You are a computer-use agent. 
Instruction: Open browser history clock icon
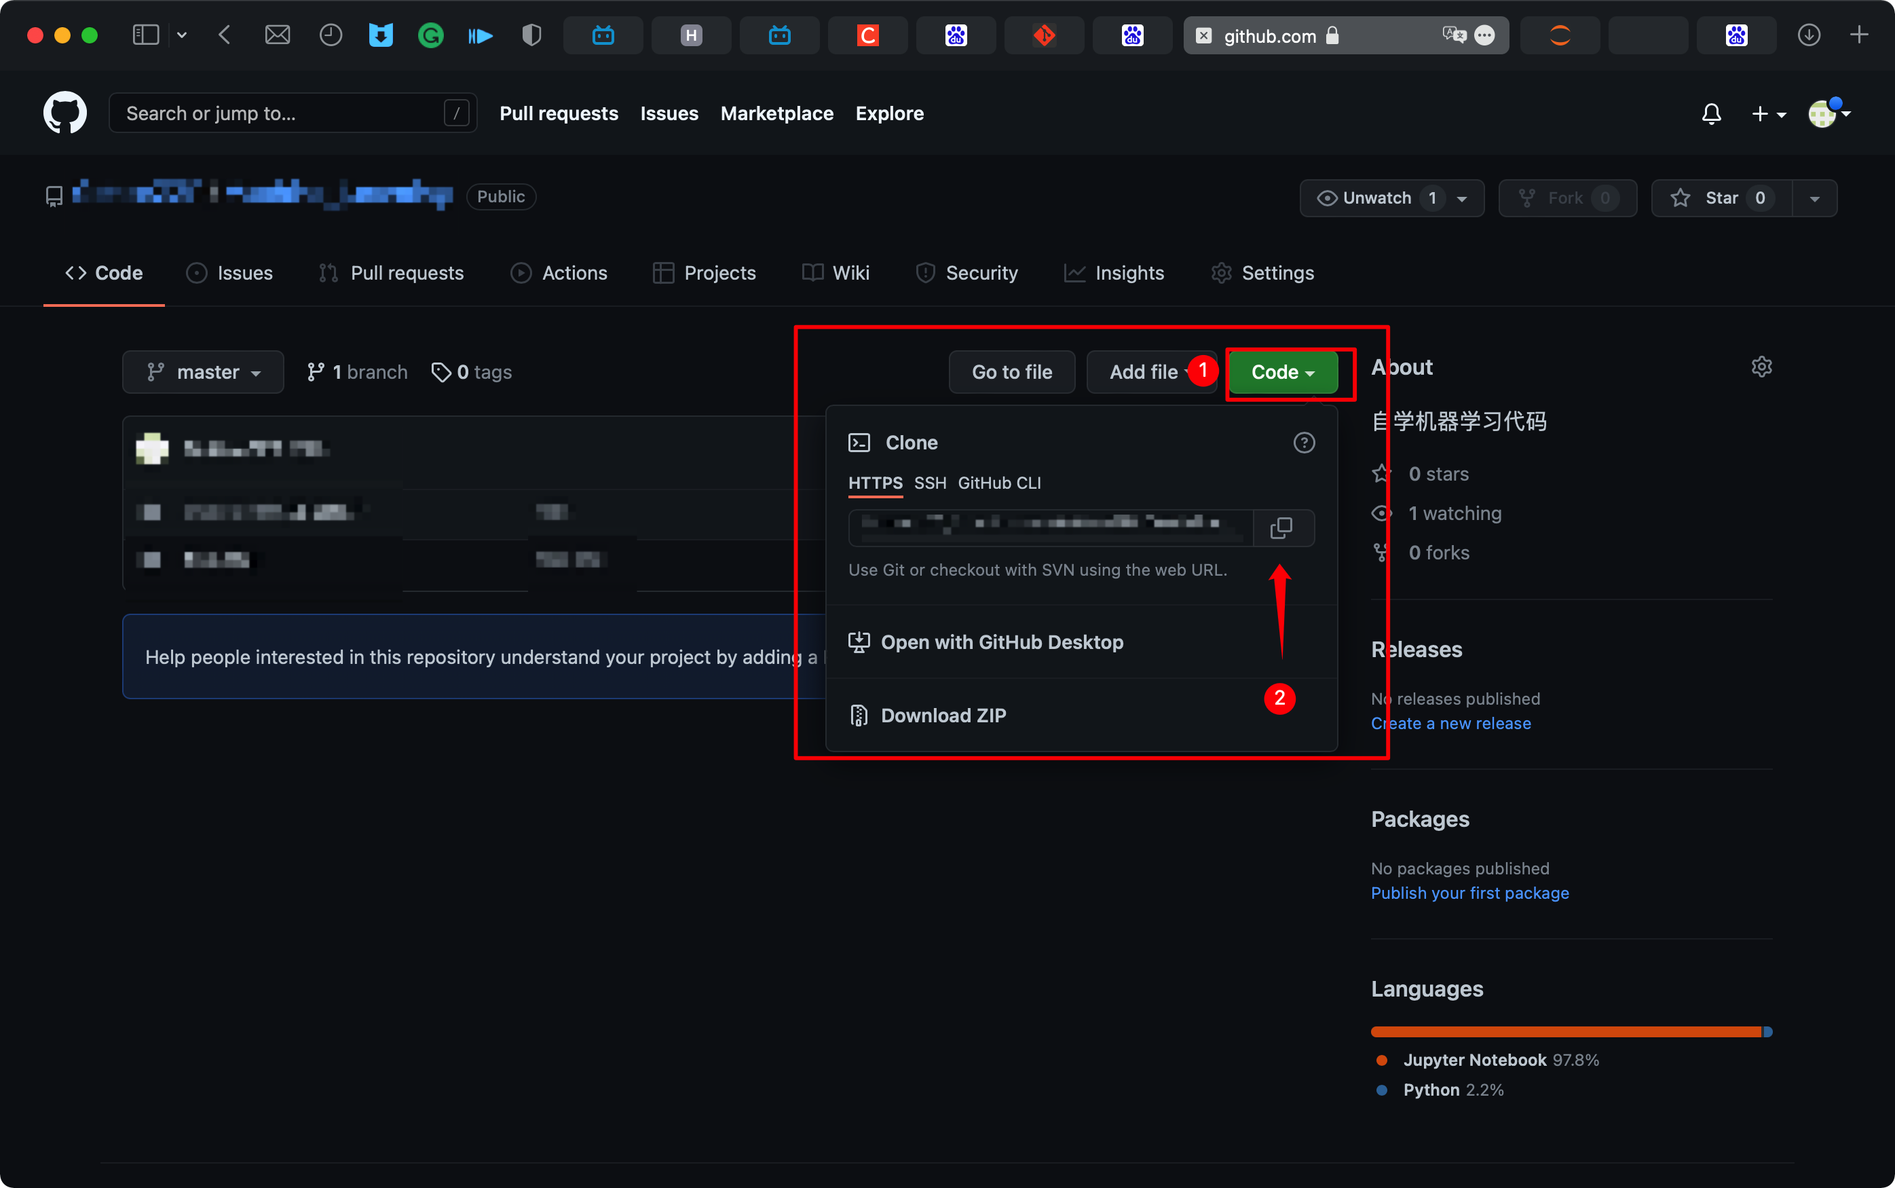[331, 35]
